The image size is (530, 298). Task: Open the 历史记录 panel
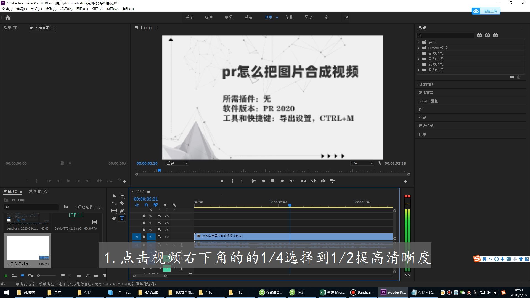(426, 126)
